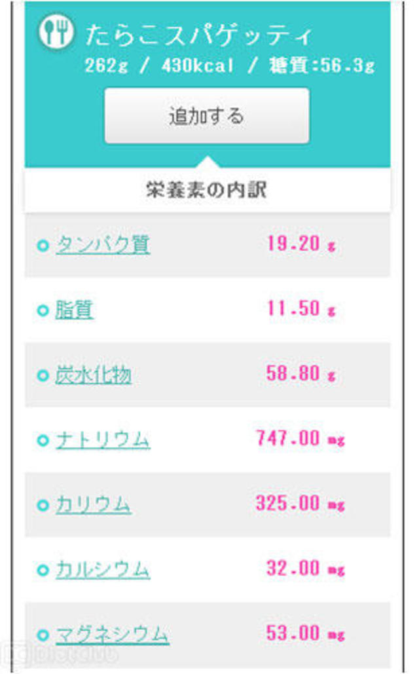Click the bullet circle beside 脂質
419x674 pixels.
click(x=43, y=311)
